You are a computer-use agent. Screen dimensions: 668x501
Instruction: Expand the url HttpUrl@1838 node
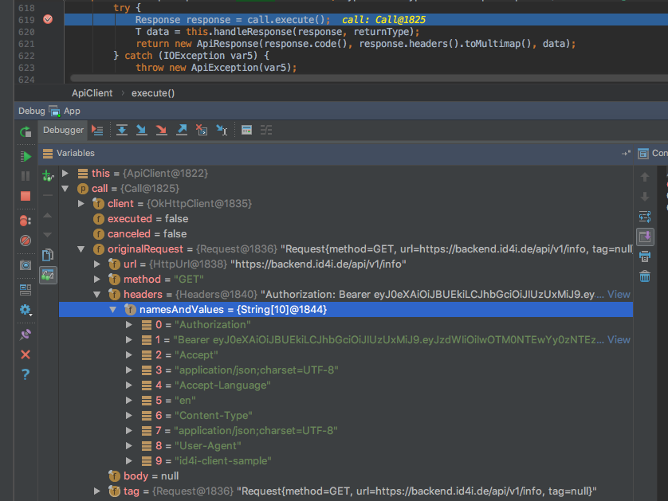[97, 264]
